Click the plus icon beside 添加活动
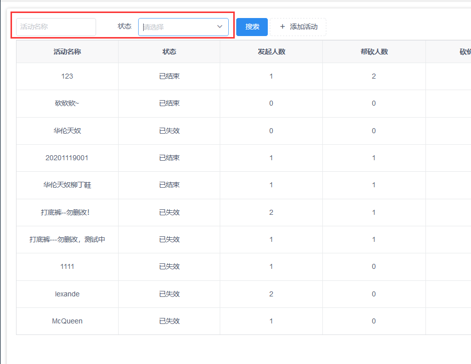Image resolution: width=471 pixels, height=364 pixels. (282, 27)
